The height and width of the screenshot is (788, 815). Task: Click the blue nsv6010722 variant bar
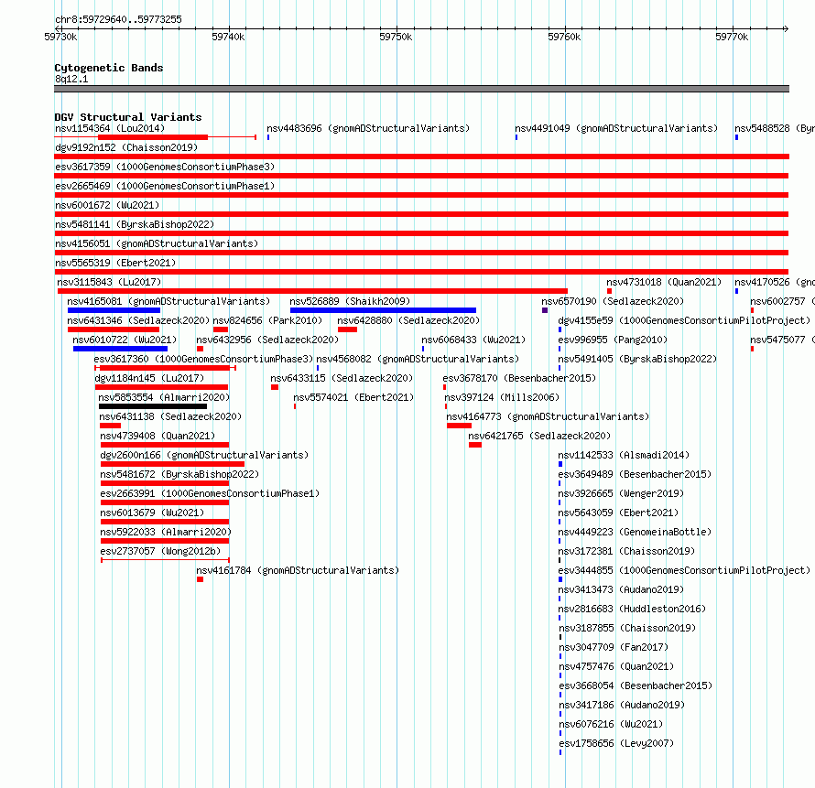point(120,349)
